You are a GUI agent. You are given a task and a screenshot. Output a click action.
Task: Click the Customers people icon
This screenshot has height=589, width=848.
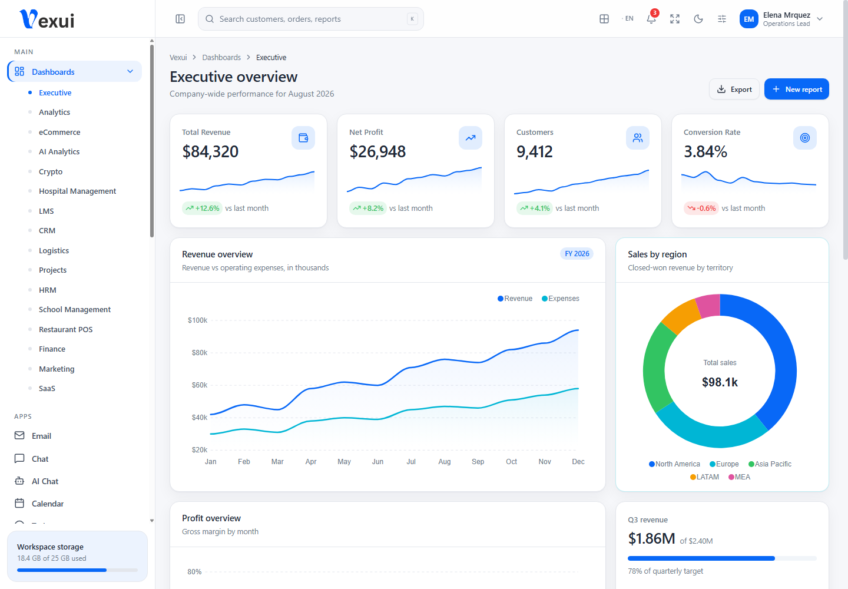click(638, 138)
